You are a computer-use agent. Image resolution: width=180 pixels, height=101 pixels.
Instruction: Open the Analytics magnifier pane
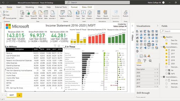(150, 61)
